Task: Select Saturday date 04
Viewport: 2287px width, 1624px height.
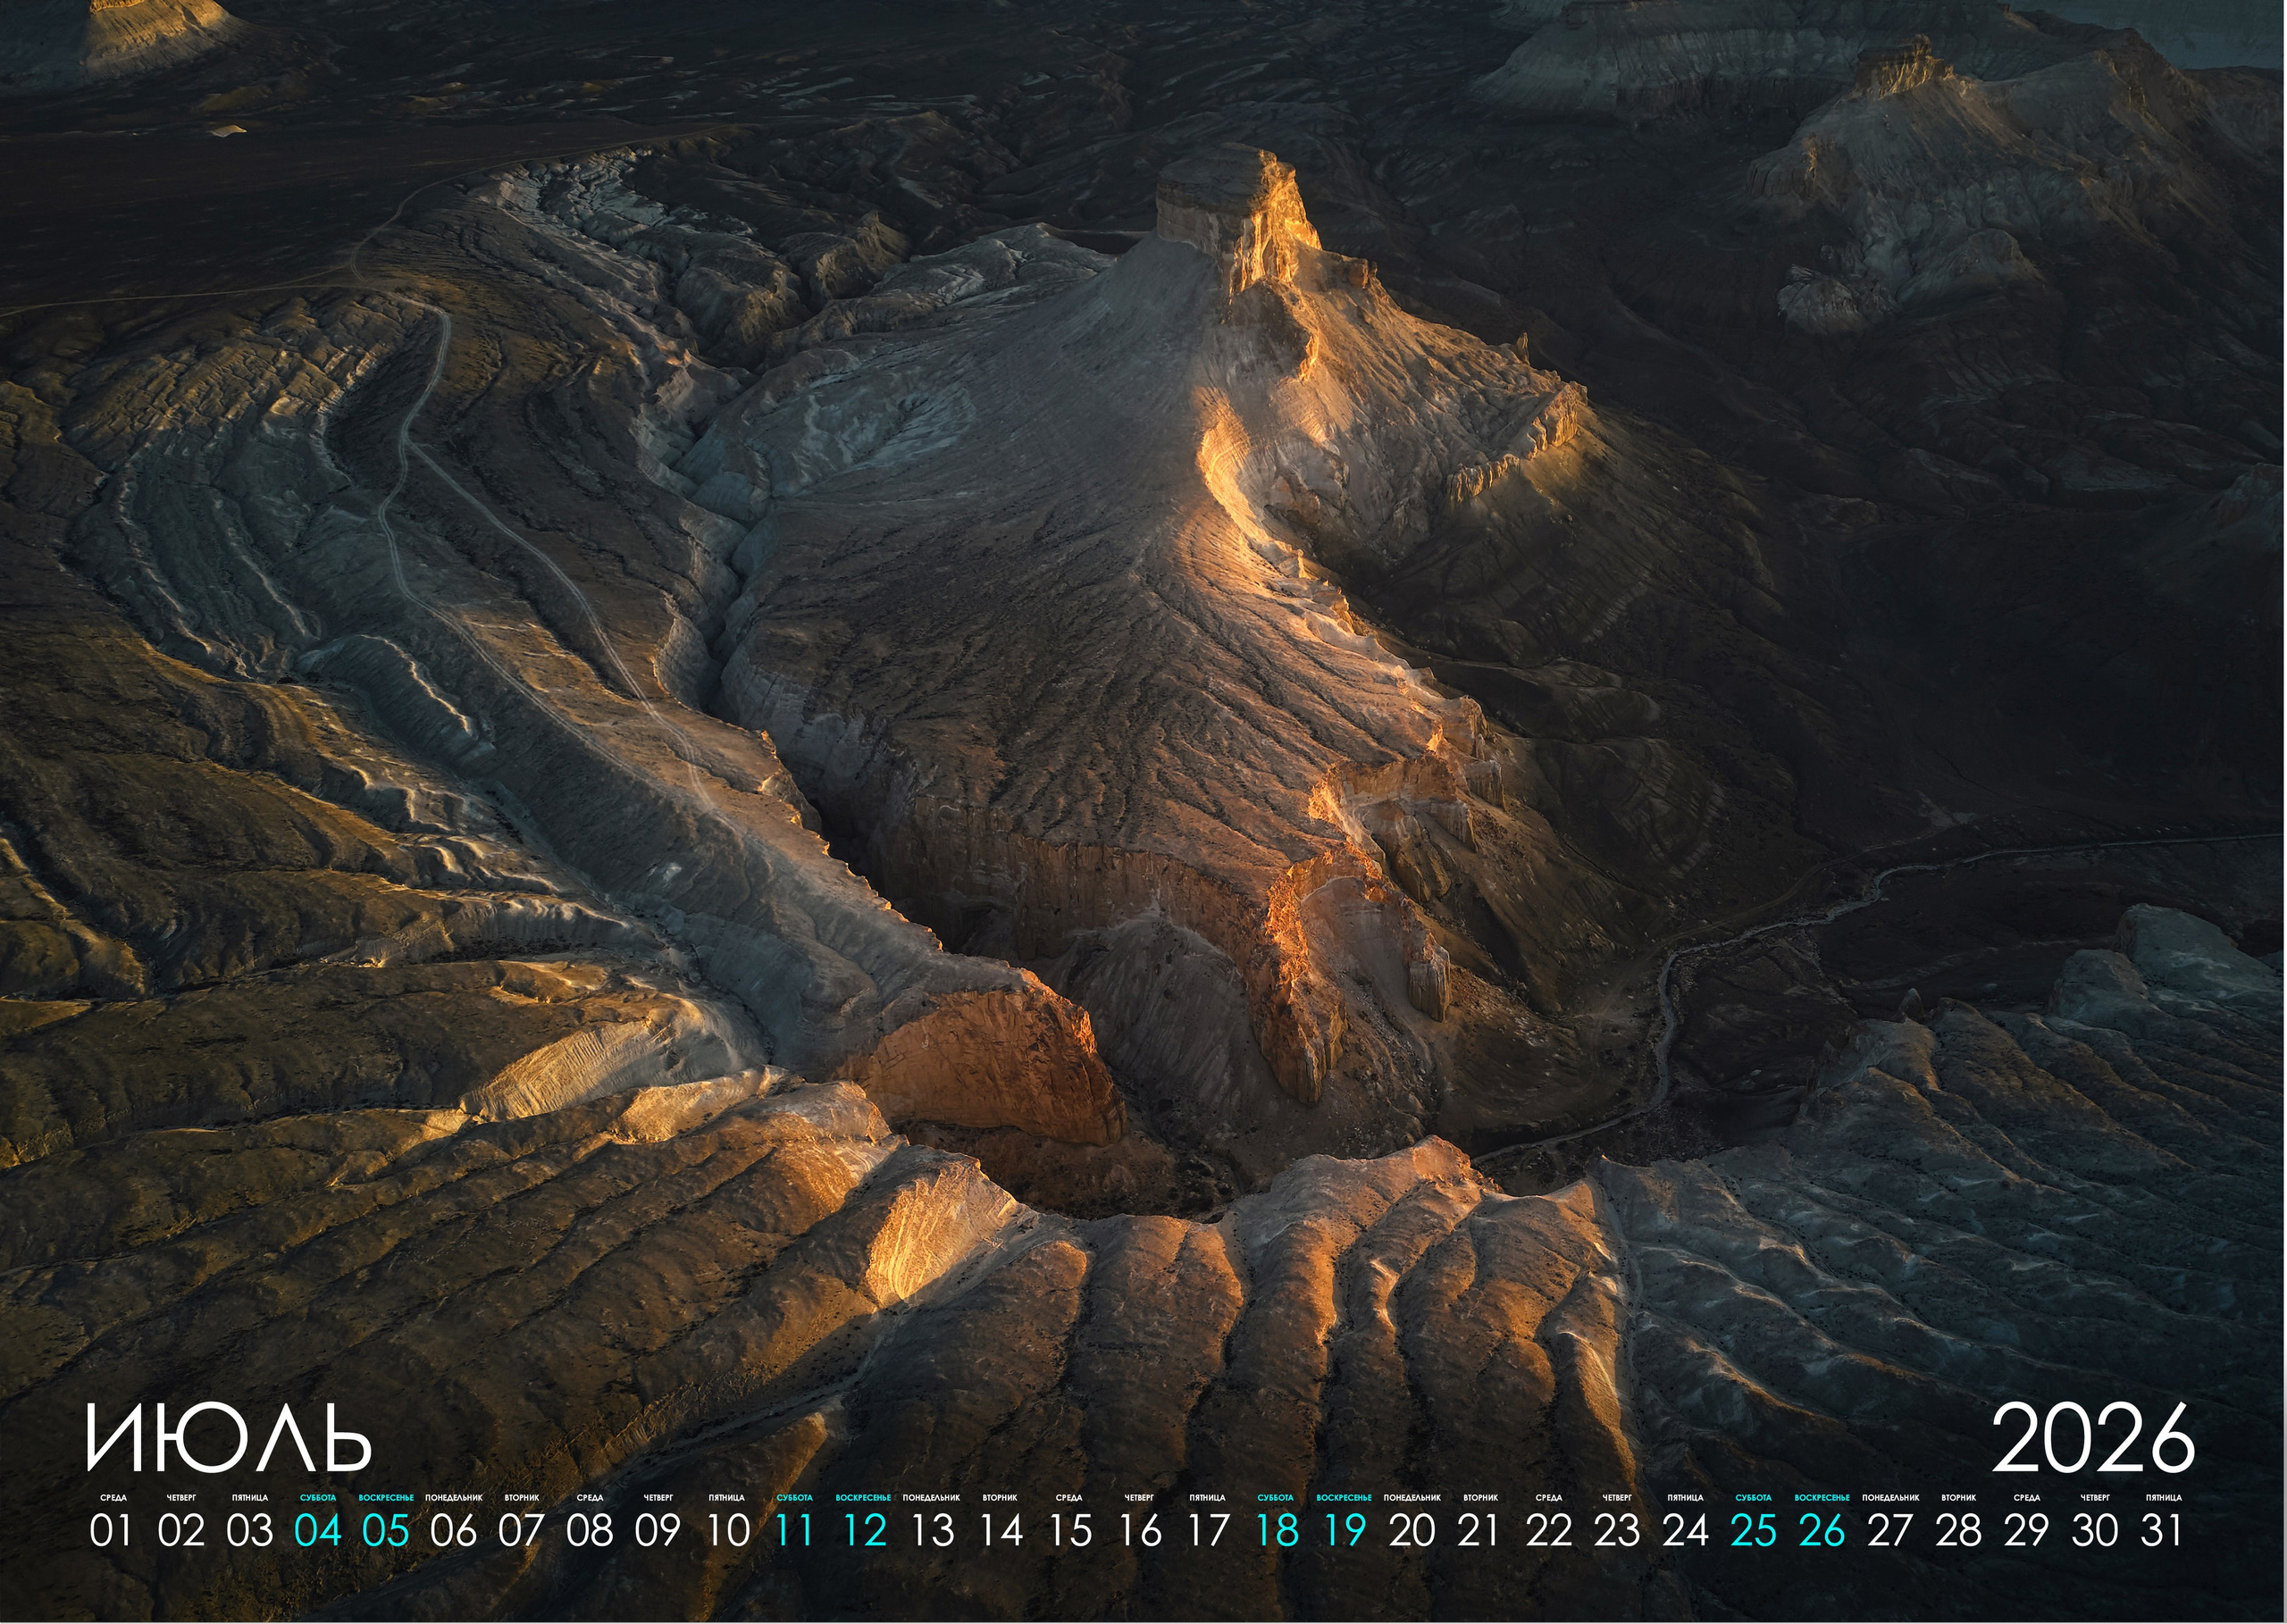Action: click(317, 1531)
